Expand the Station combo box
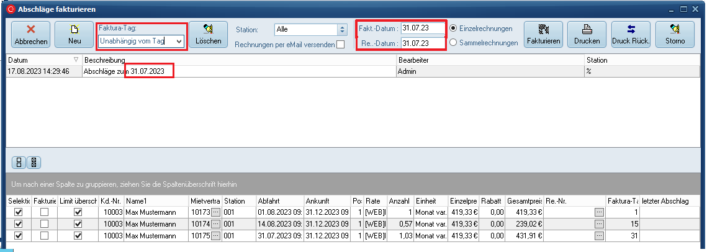This screenshot has height=252, width=707. (341, 29)
